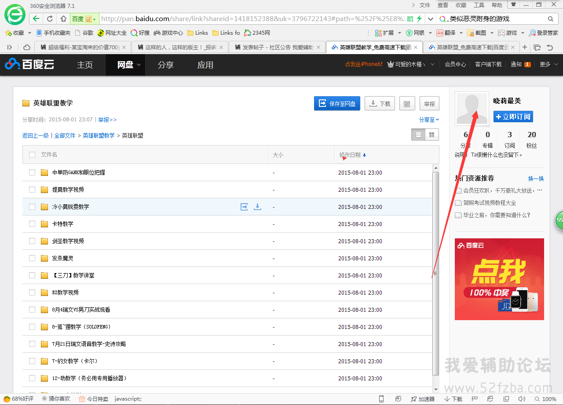Screen dimensions: 563x405
Task: Go back with the browser back arrow
Action: click(36, 18)
